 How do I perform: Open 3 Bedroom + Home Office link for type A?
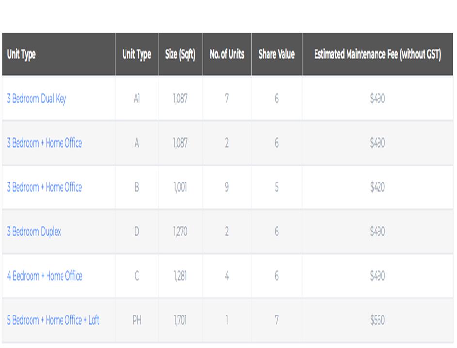click(x=45, y=143)
